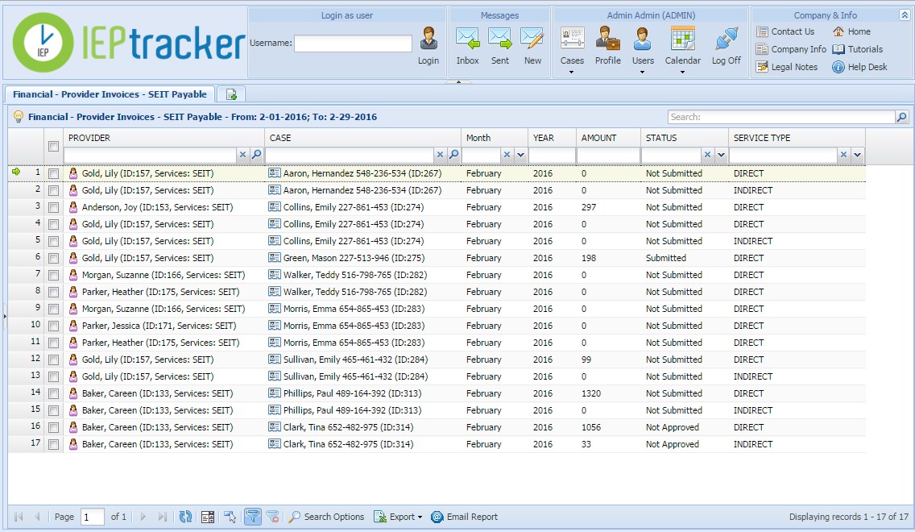Image resolution: width=915 pixels, height=532 pixels.
Task: Clear the Month filter X icon
Action: [507, 155]
